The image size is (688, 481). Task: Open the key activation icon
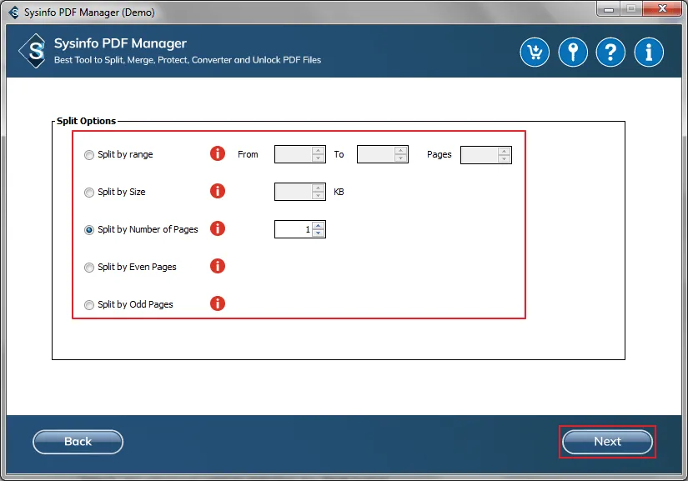[573, 53]
